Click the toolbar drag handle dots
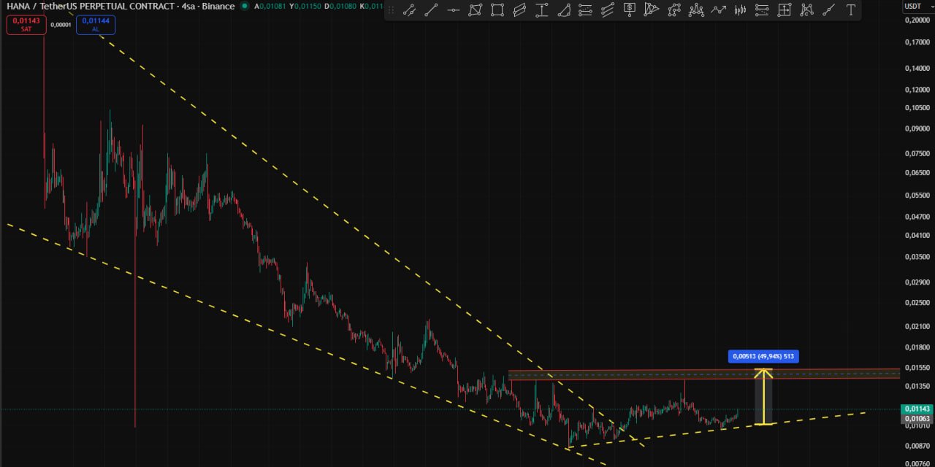The height and width of the screenshot is (467, 935). pyautogui.click(x=391, y=10)
